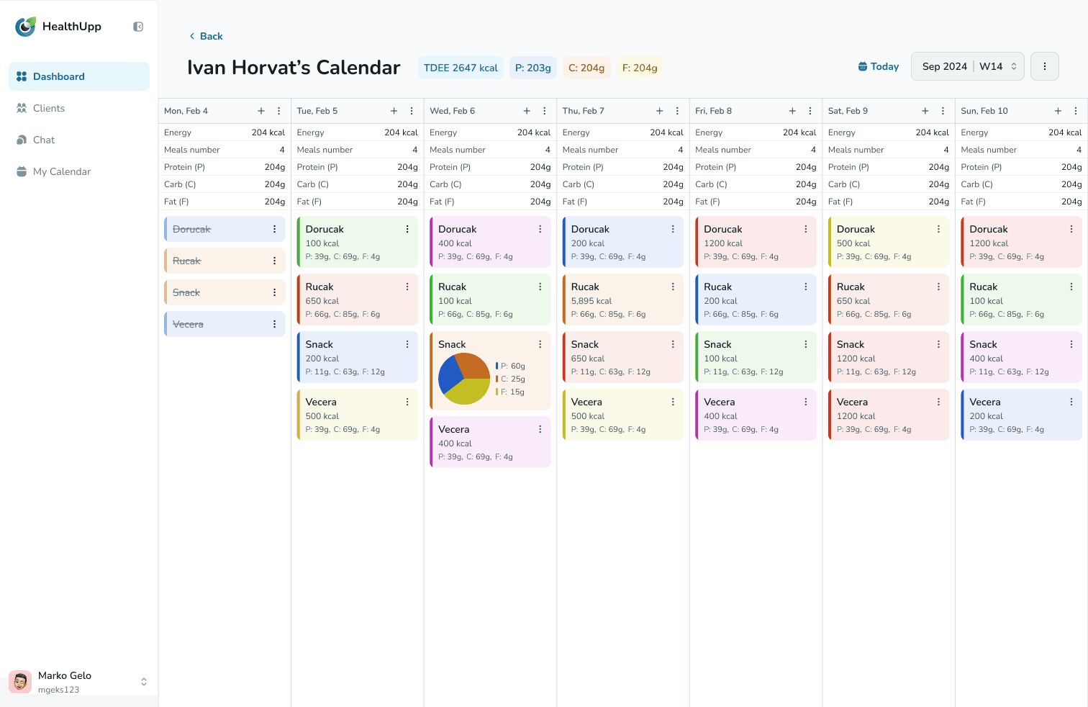Click plus icon for Sun, Feb 10
The width and height of the screenshot is (1088, 707).
click(x=1058, y=111)
